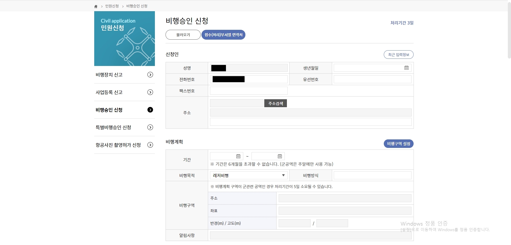Viewport: 511px width, 245px height.
Task: Click the 신청인 section heading
Action: pyautogui.click(x=172, y=54)
